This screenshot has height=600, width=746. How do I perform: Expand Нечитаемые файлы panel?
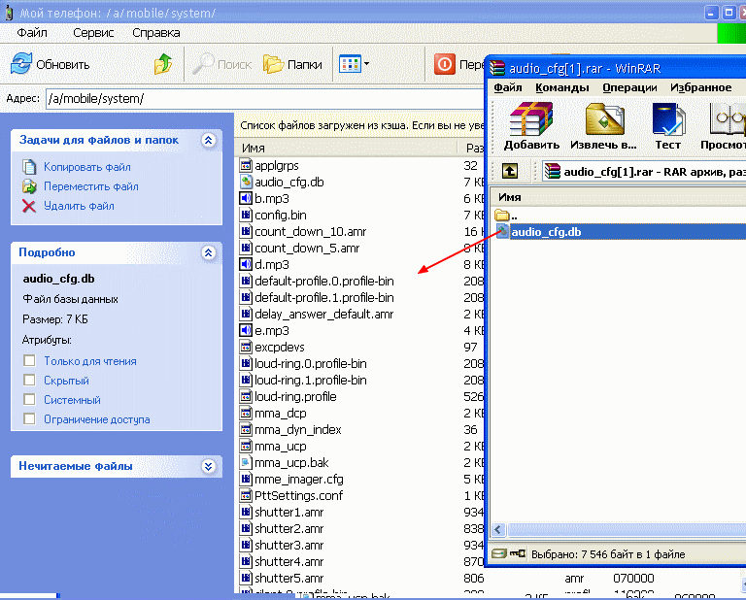[x=209, y=466]
